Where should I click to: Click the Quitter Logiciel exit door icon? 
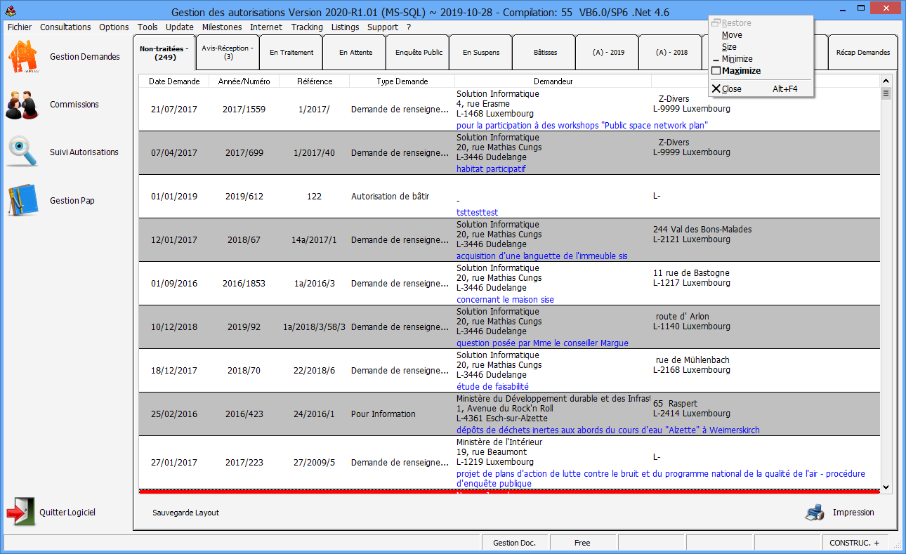coord(20,512)
